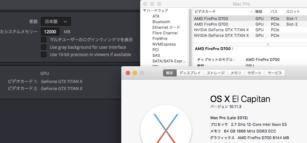Select AMD FirePro D700 row in Slot-2

tap(250, 24)
